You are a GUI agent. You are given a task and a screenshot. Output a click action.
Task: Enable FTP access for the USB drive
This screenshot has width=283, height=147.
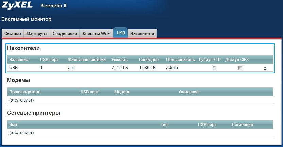pos(214,68)
